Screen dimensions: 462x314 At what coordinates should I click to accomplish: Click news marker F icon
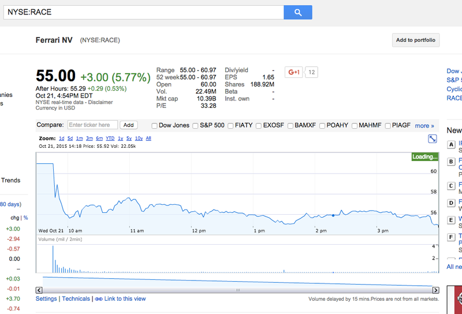coord(451,237)
